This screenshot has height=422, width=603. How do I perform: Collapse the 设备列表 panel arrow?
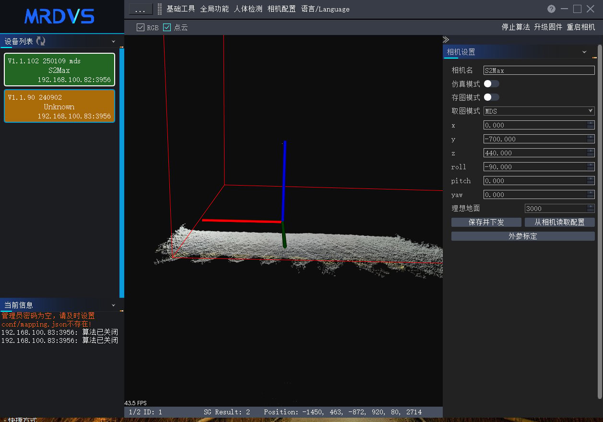click(x=114, y=42)
